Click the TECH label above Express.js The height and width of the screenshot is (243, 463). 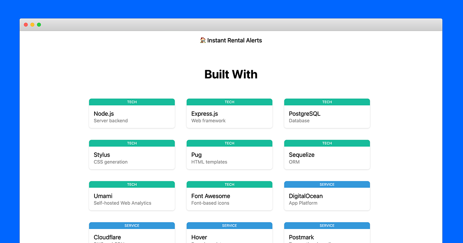click(x=230, y=102)
